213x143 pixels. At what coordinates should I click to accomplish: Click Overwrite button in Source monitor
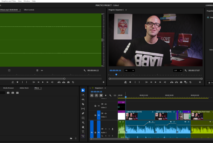pyautogui.click(x=64, y=82)
